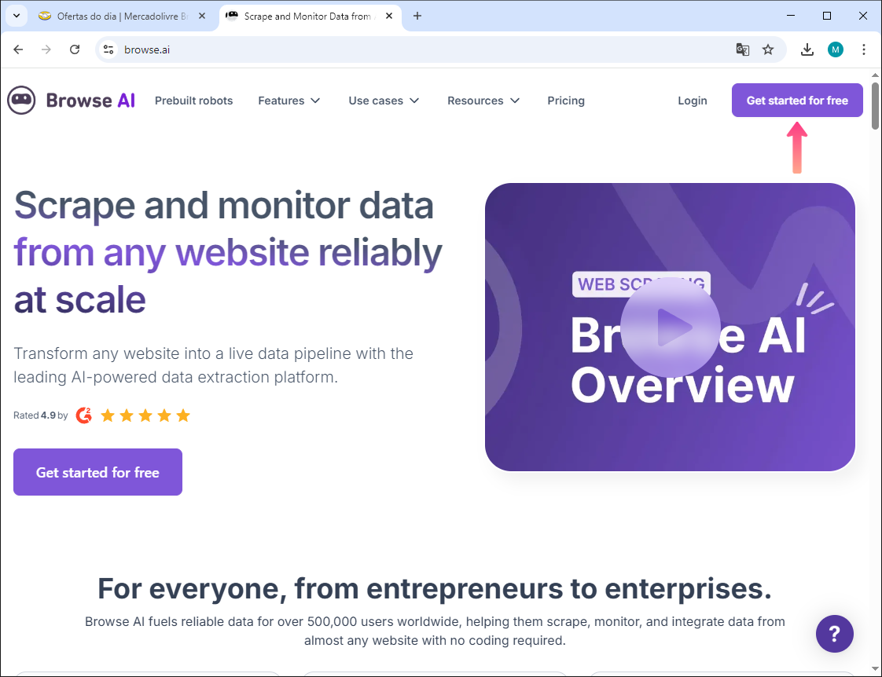Open the Chrome downloads icon
The width and height of the screenshot is (882, 677).
pos(807,49)
